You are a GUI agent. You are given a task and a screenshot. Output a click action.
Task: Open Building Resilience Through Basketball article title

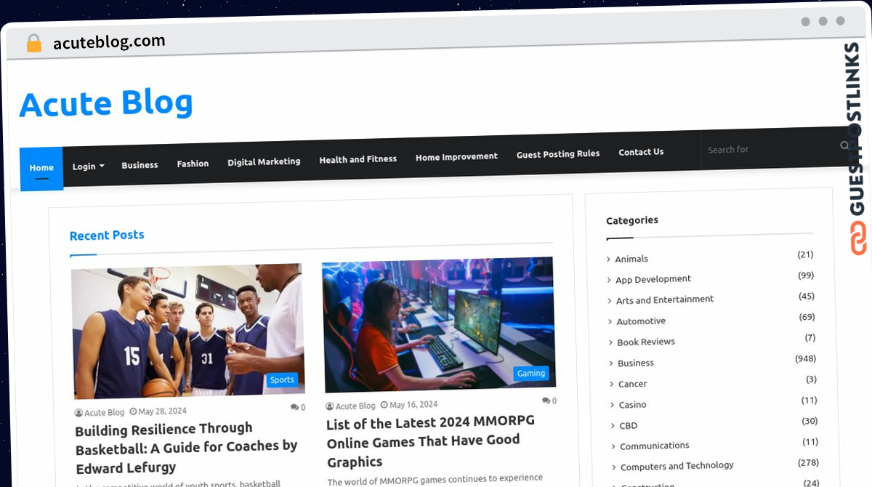click(186, 447)
